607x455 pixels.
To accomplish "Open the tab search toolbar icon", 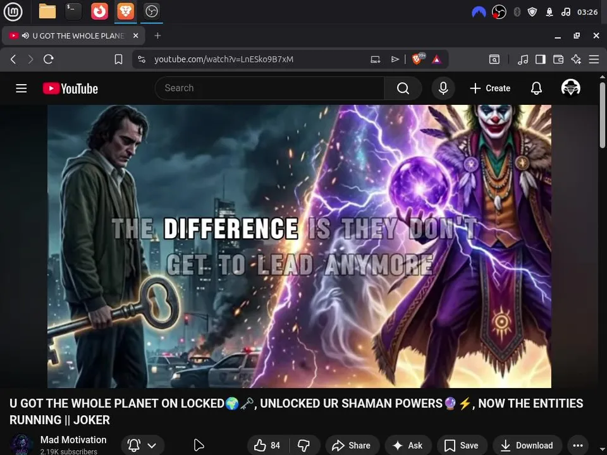I will pos(494,59).
